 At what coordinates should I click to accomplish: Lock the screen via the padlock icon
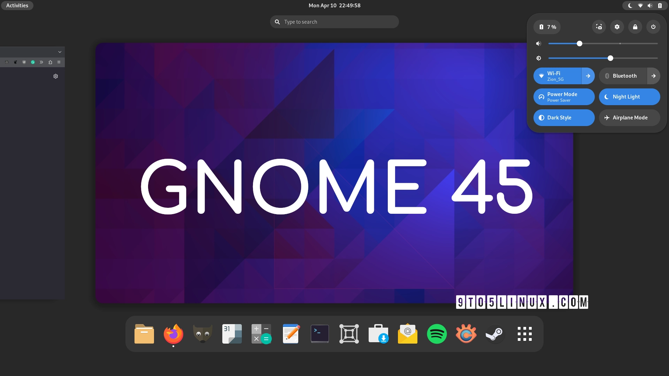[635, 27]
